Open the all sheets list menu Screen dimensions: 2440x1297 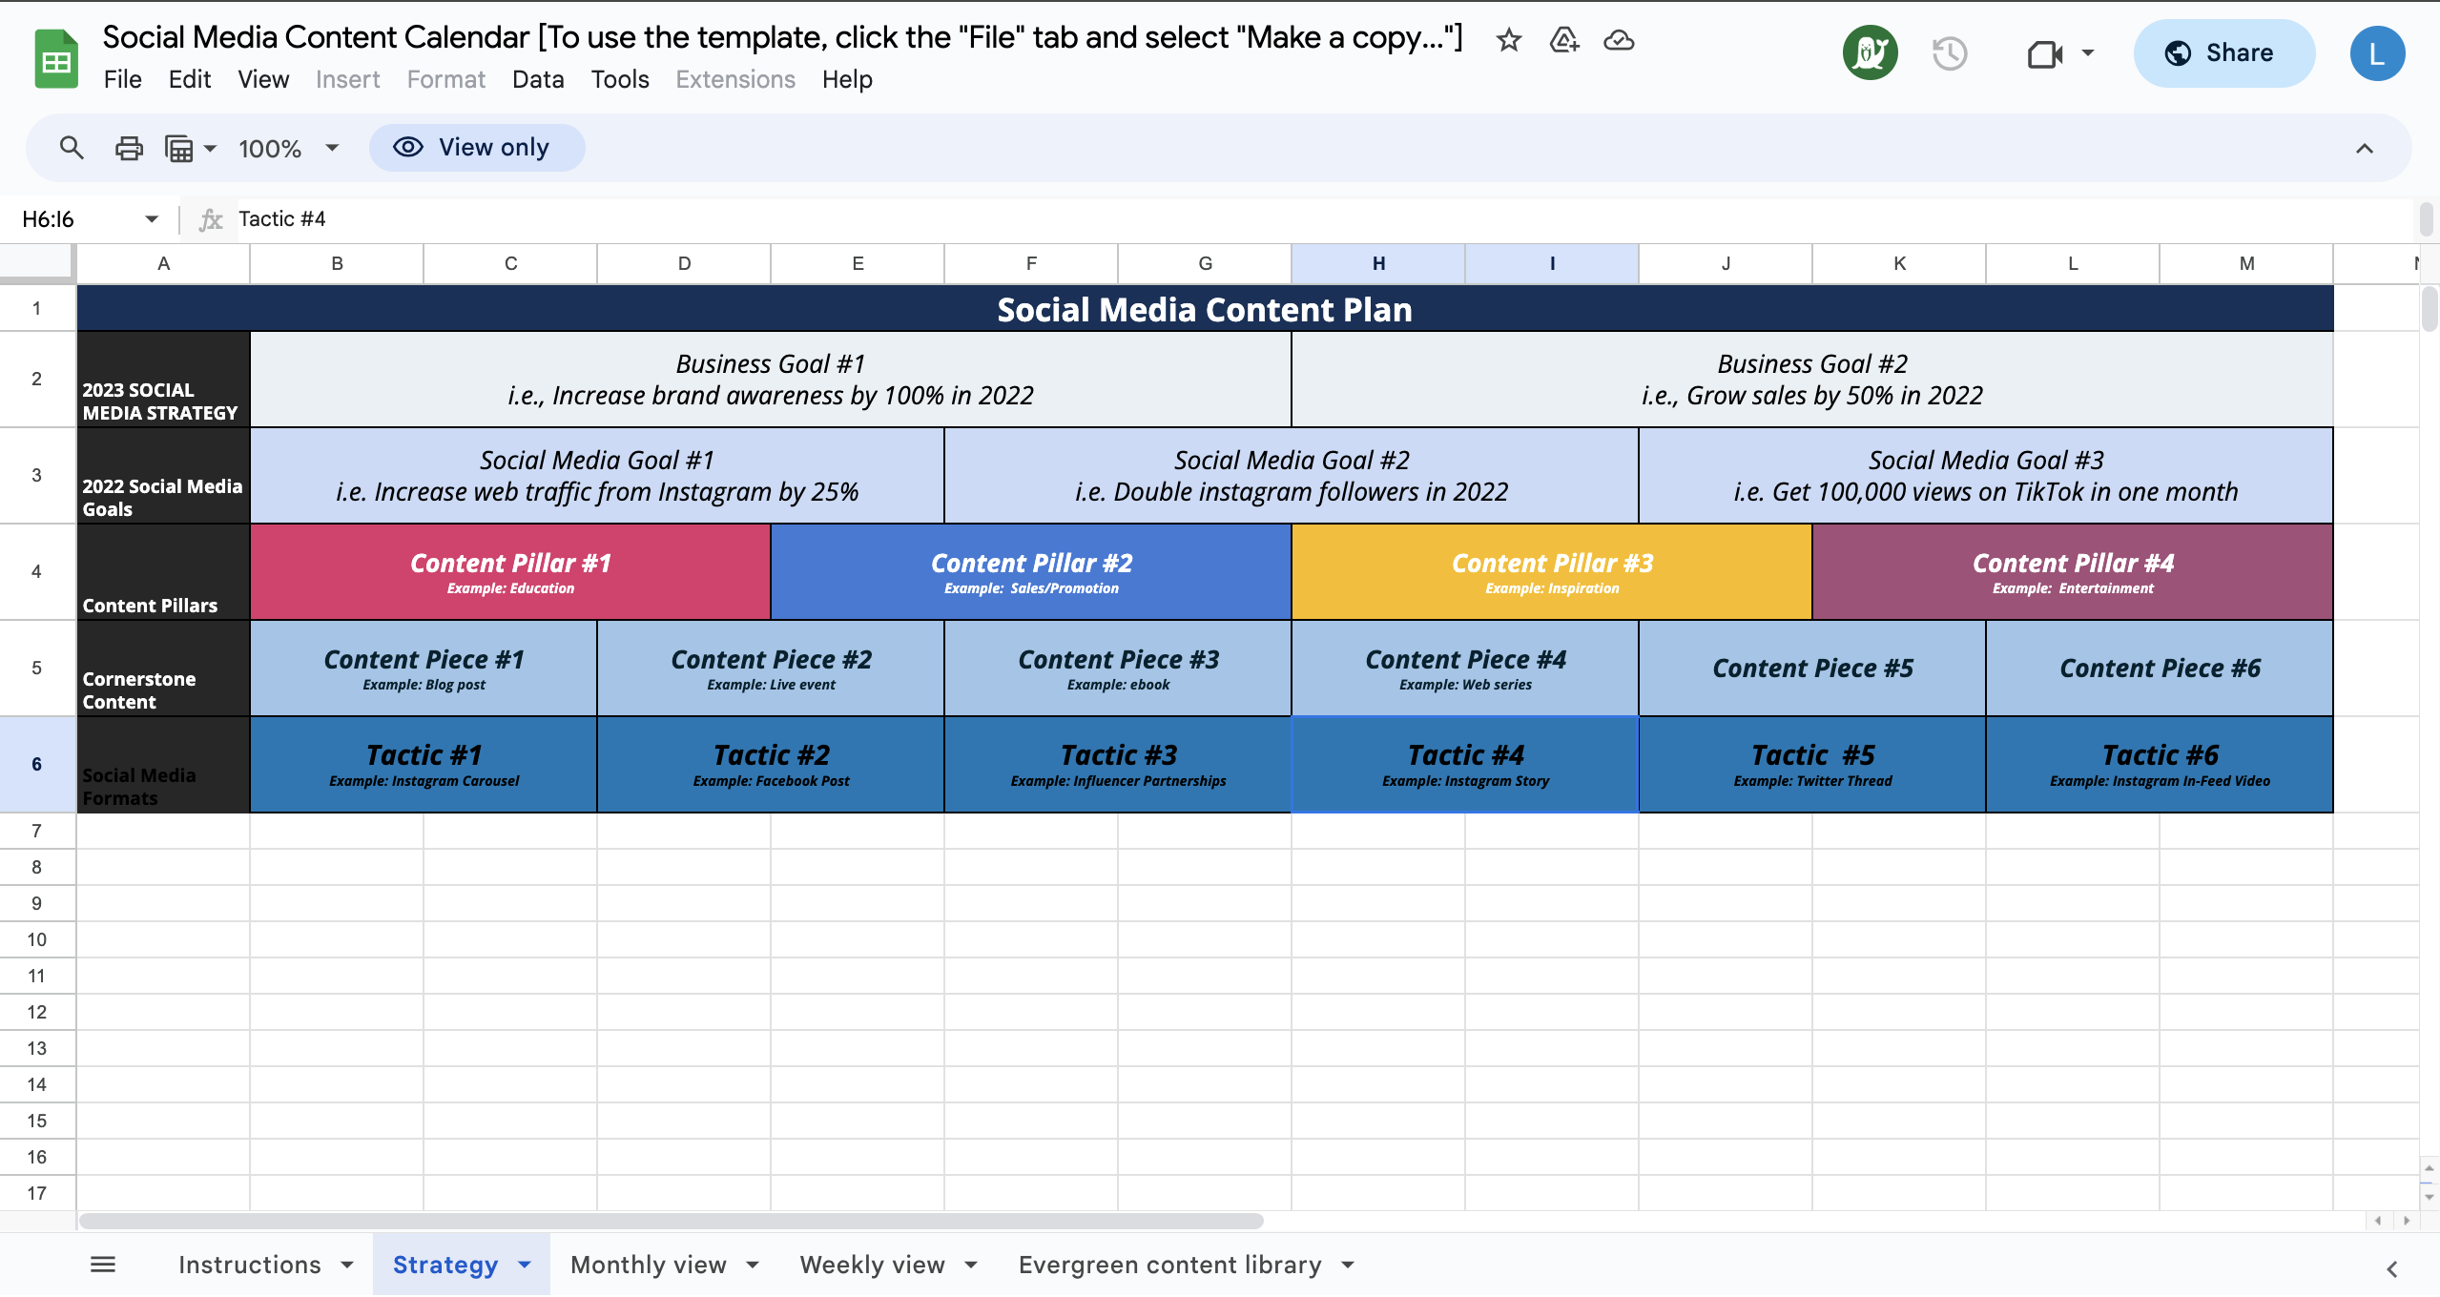click(103, 1264)
